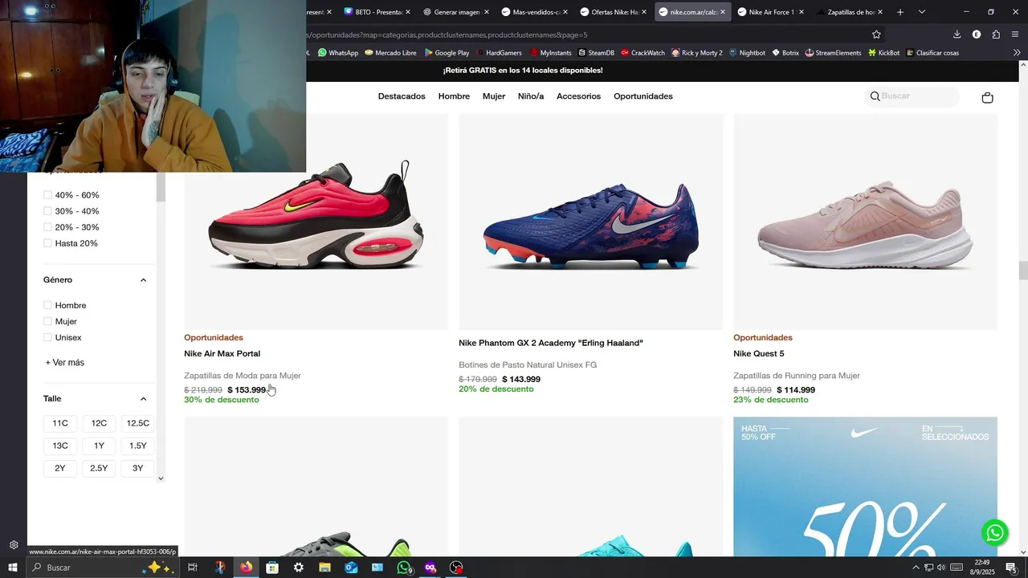Select size 12.5C

tap(138, 424)
